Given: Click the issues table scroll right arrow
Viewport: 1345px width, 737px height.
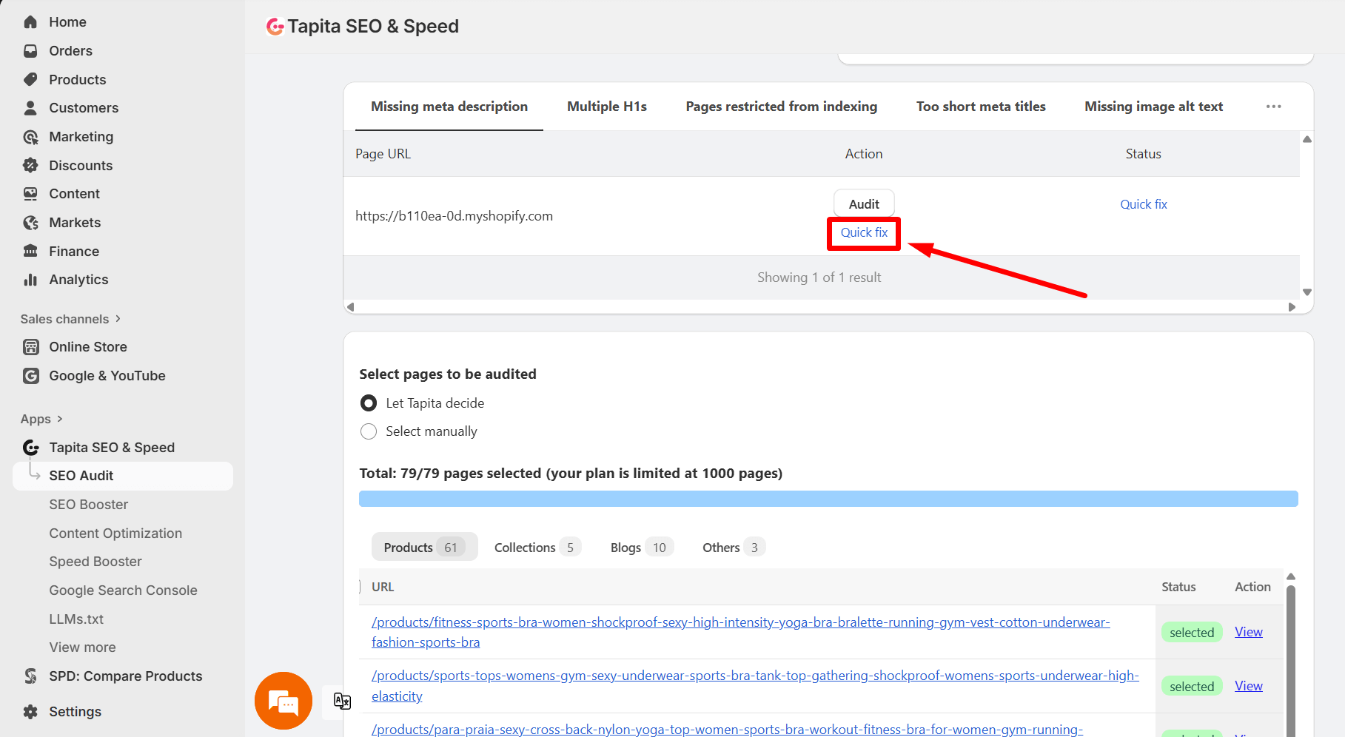Looking at the screenshot, I should pos(1292,307).
